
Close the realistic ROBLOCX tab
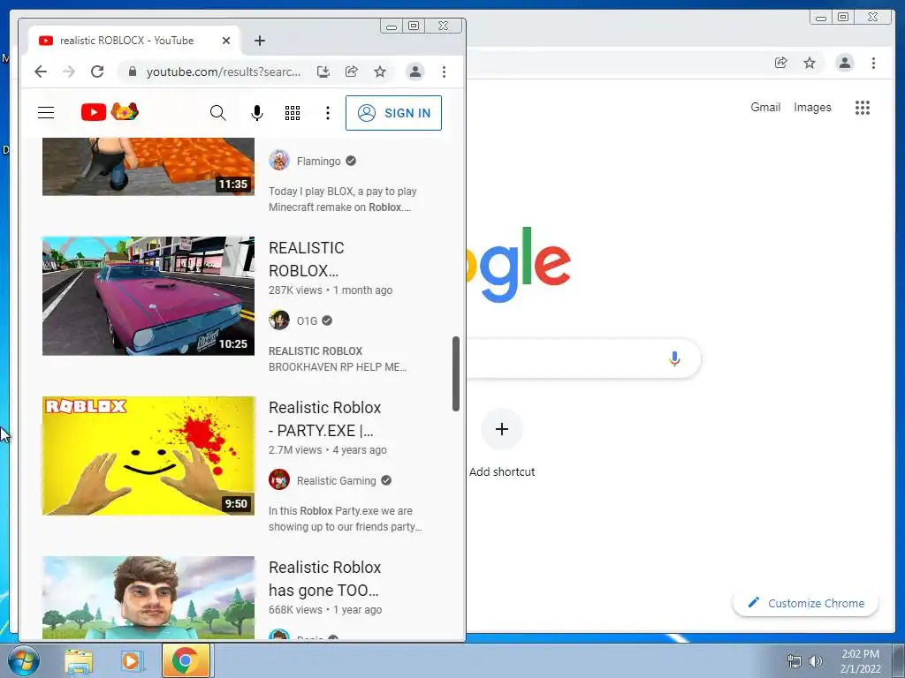tap(225, 41)
